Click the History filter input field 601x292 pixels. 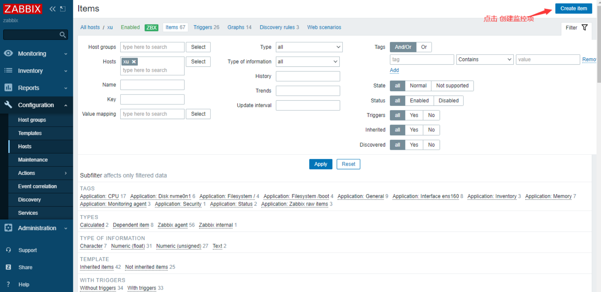click(x=308, y=76)
